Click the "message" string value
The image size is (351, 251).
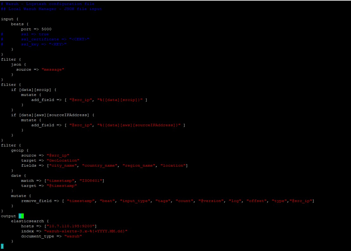pyautogui.click(x=53, y=69)
